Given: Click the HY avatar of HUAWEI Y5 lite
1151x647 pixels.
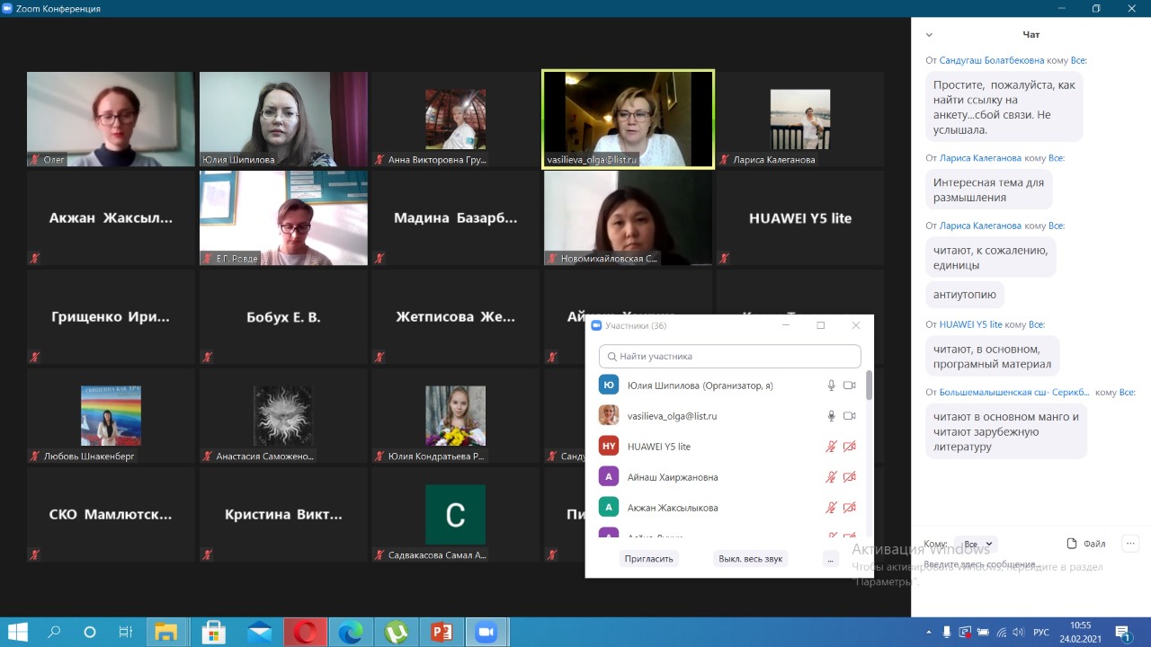Looking at the screenshot, I should (x=609, y=446).
